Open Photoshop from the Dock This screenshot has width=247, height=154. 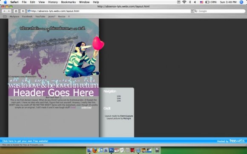(112, 150)
